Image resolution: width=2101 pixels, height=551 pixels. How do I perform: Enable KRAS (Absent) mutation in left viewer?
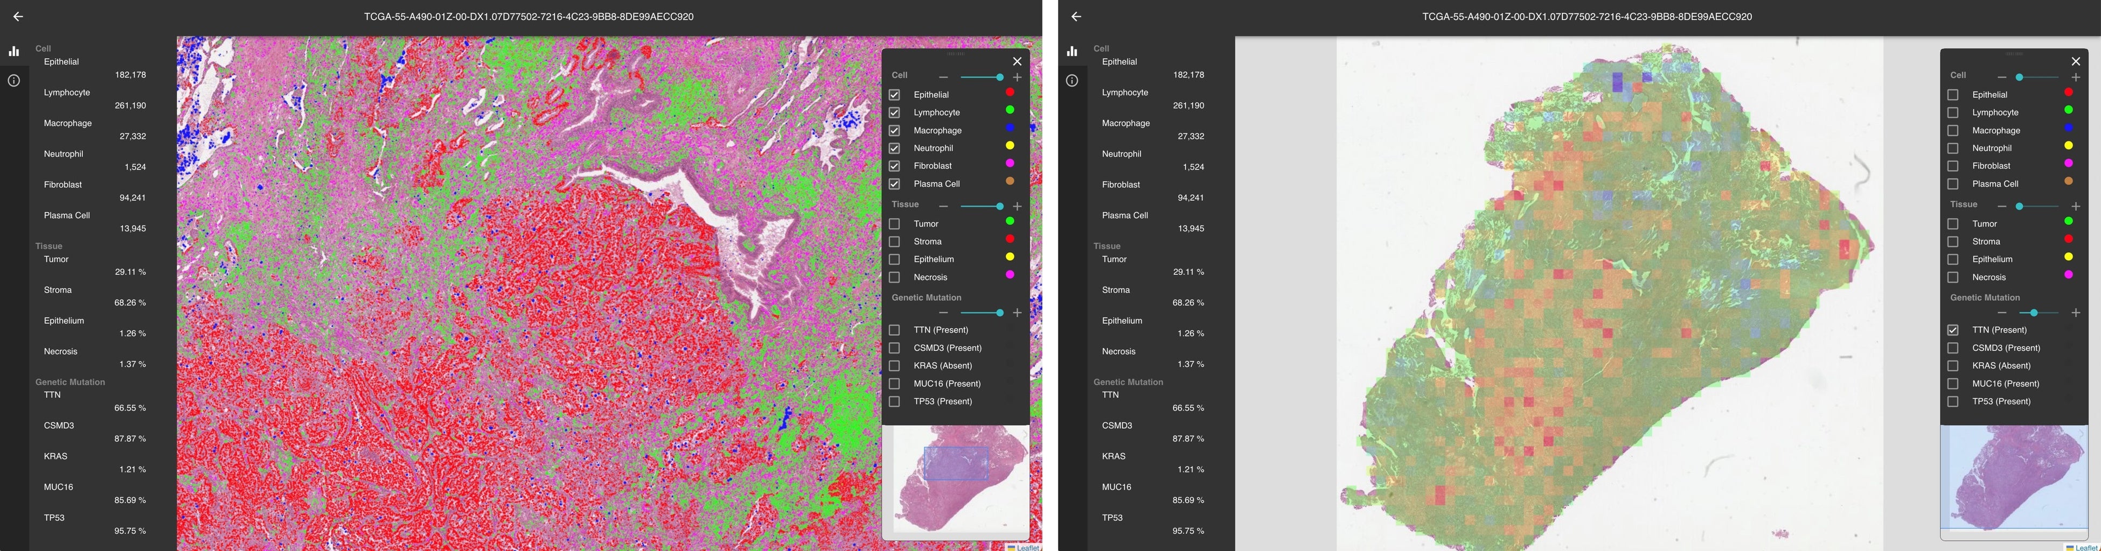coord(895,366)
